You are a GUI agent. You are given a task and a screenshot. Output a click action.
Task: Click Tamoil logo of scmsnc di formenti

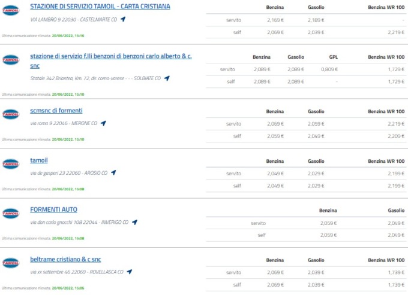click(10, 114)
